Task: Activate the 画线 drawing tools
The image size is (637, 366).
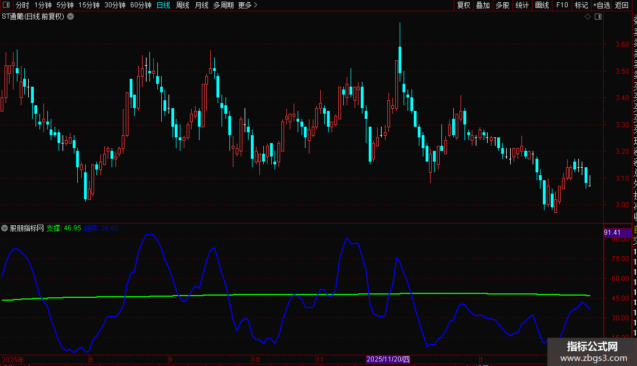Action: pos(542,5)
